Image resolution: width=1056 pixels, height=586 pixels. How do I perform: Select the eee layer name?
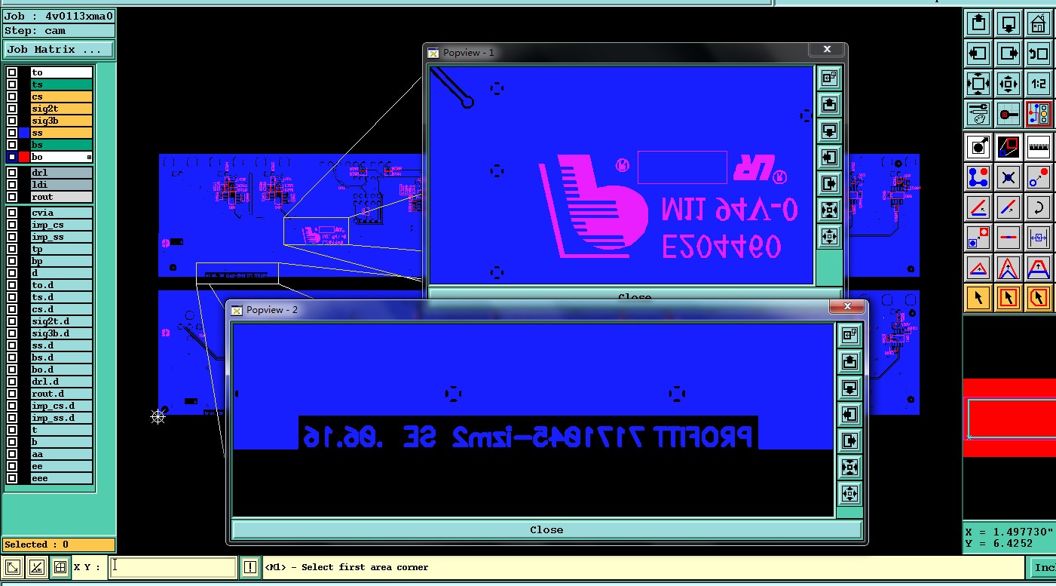coord(61,478)
